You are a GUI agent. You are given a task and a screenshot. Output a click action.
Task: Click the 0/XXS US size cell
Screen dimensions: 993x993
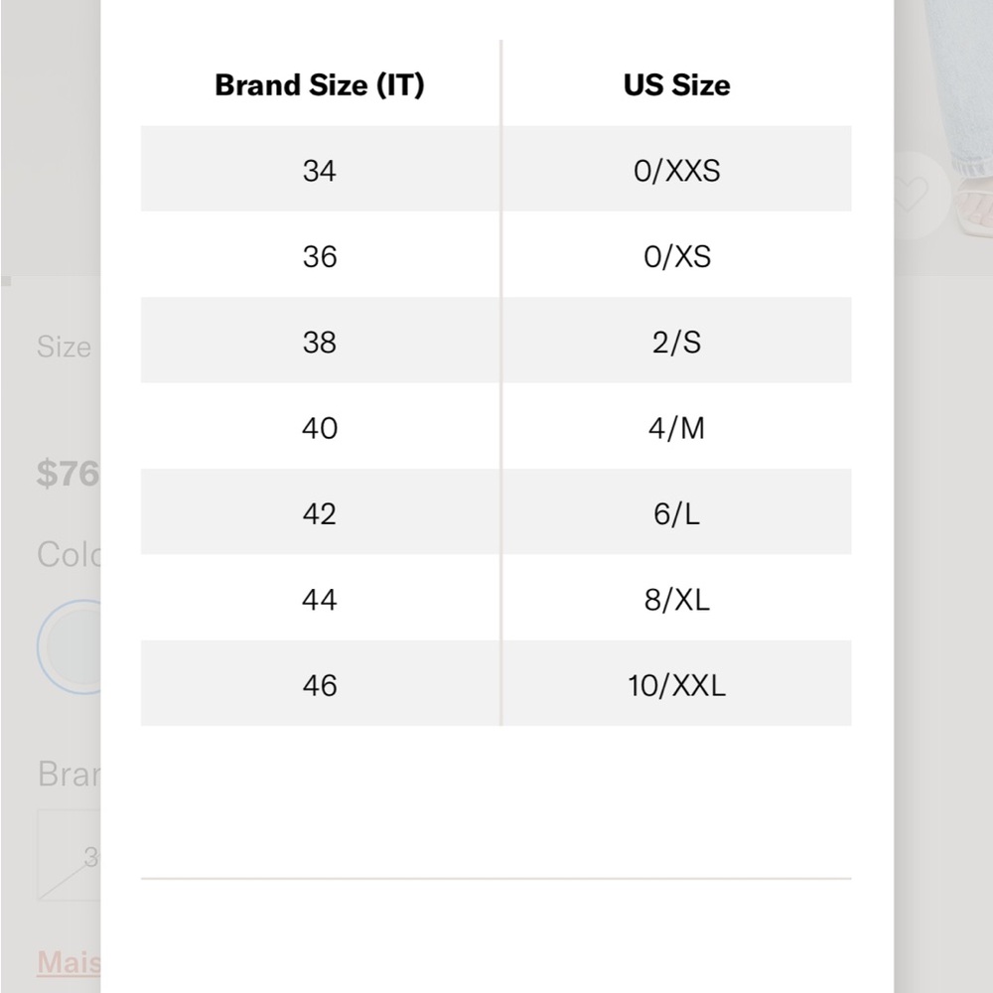click(x=676, y=171)
